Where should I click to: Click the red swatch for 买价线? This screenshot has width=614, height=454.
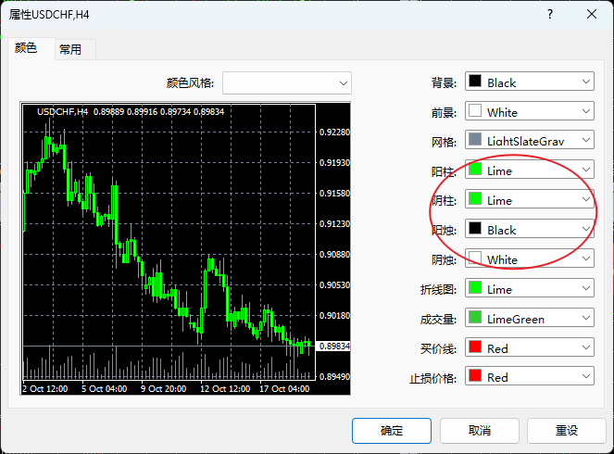tap(475, 347)
